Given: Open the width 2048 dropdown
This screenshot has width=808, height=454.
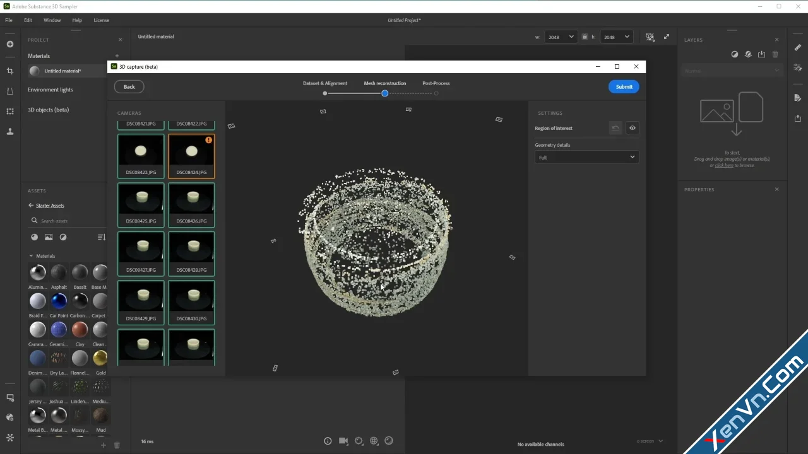Looking at the screenshot, I should [x=561, y=37].
